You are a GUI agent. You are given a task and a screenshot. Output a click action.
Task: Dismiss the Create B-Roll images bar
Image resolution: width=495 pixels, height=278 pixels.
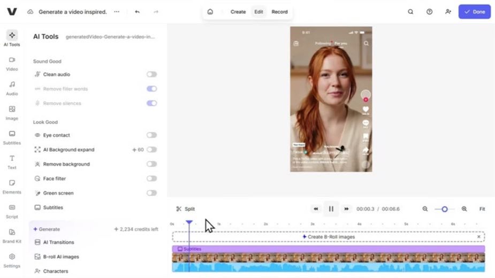[479, 237]
